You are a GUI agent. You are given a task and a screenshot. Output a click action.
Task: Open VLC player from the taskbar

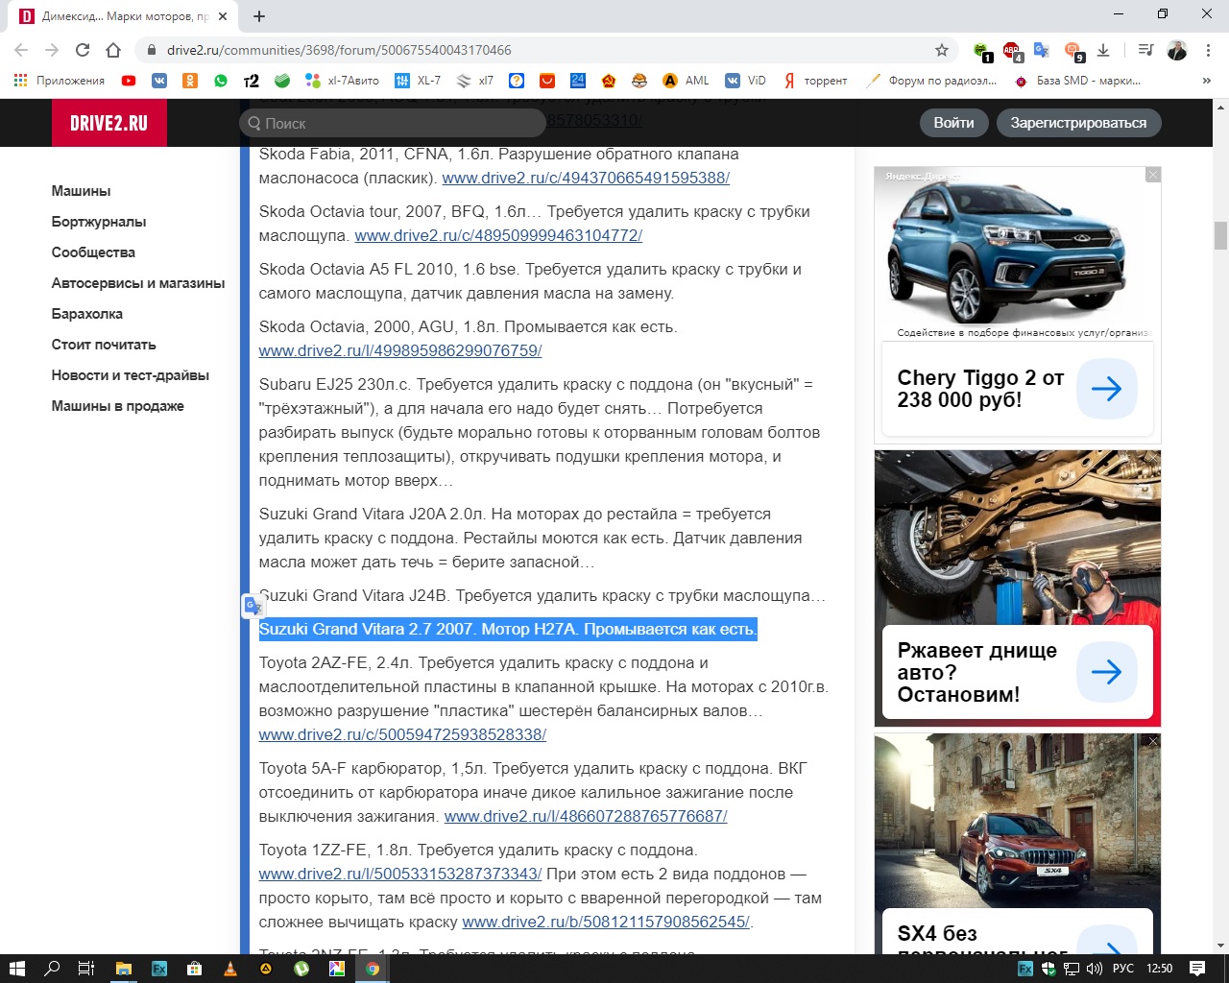click(230, 969)
